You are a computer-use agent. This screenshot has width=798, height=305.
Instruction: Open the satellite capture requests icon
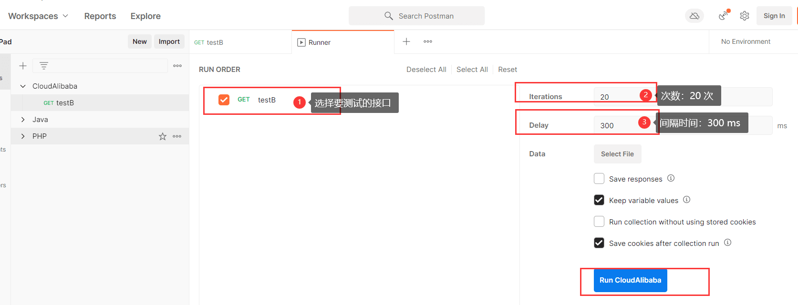(x=724, y=16)
